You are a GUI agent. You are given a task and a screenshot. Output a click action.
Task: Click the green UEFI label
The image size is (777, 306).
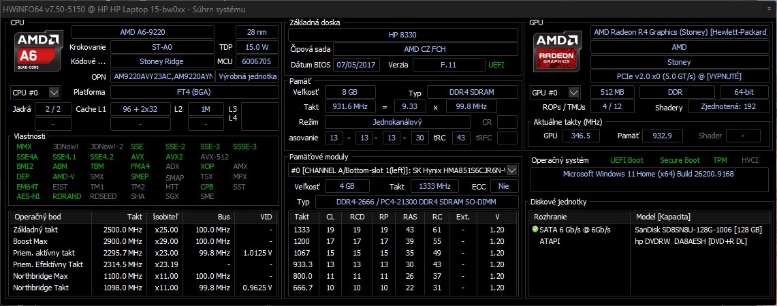[496, 65]
